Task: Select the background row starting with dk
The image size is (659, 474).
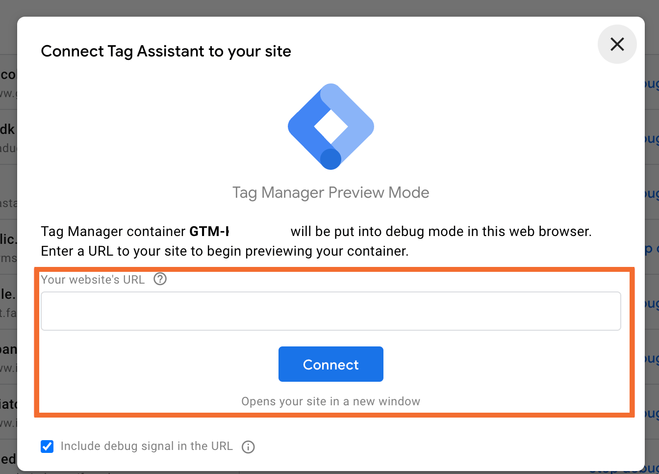Action: (8, 137)
